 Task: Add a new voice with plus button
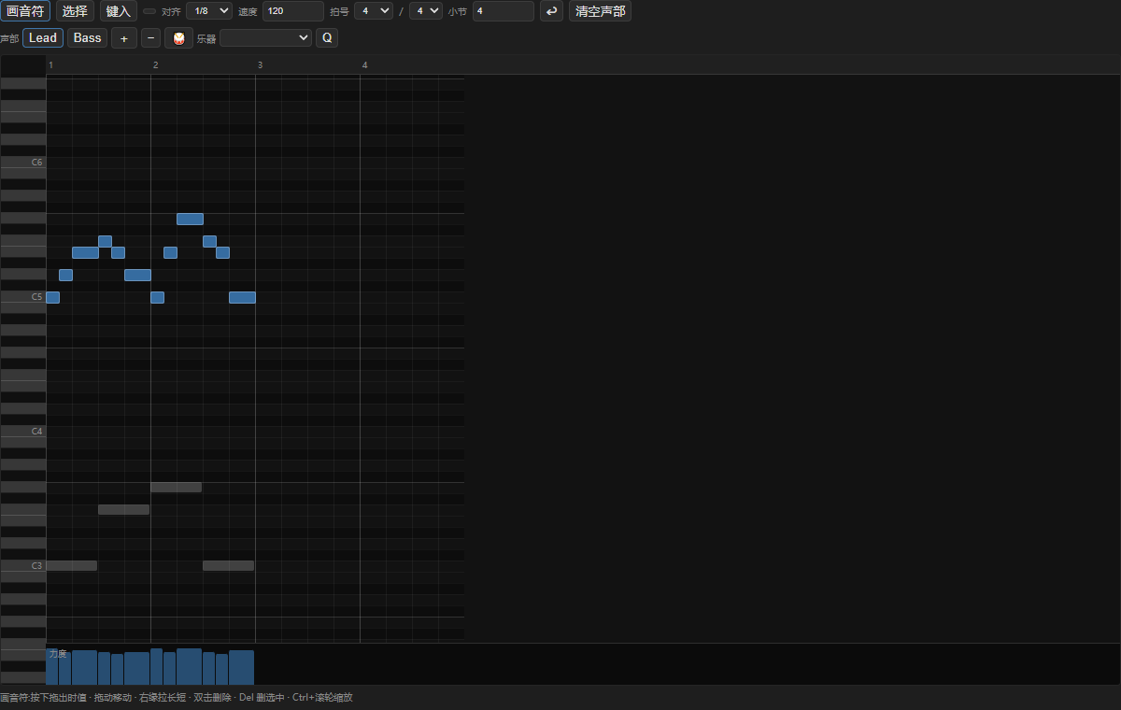pyautogui.click(x=124, y=38)
